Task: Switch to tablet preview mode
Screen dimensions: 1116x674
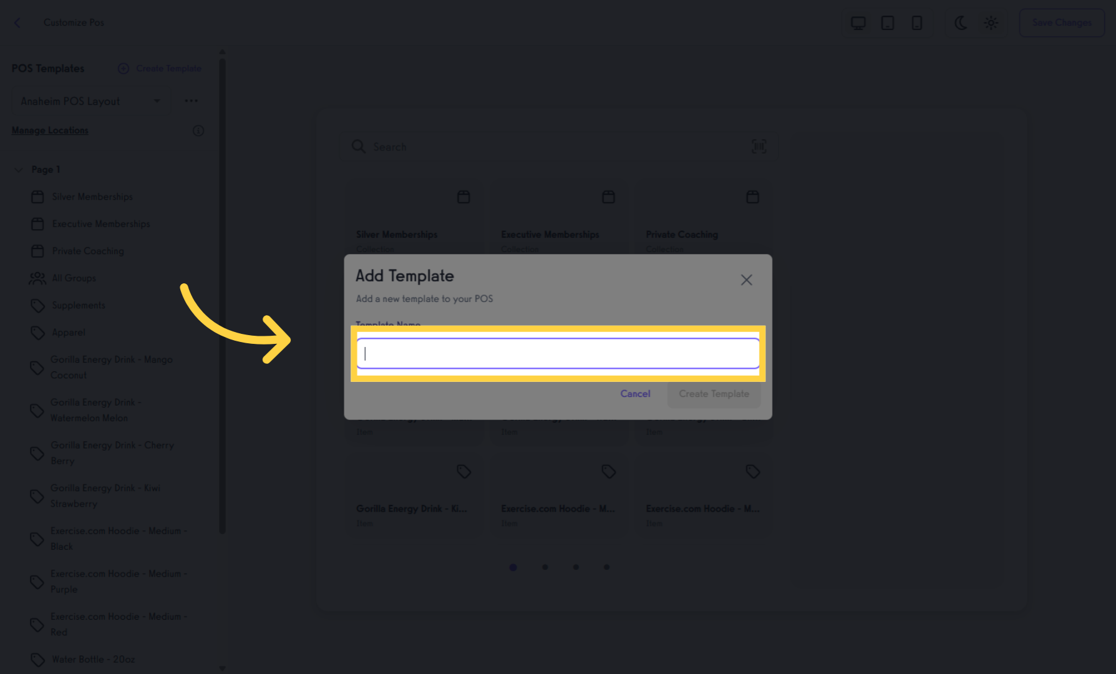Action: click(887, 23)
